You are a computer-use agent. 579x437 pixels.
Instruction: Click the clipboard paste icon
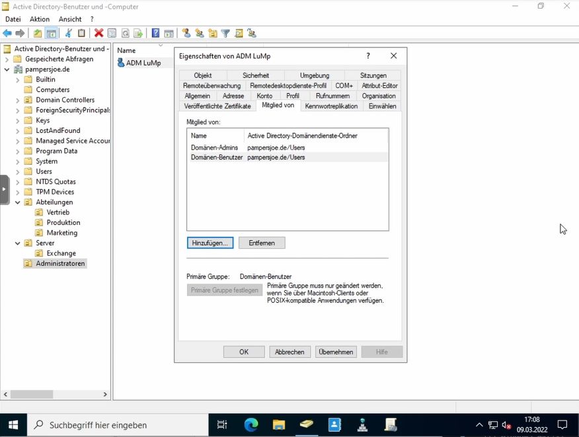[x=81, y=33]
